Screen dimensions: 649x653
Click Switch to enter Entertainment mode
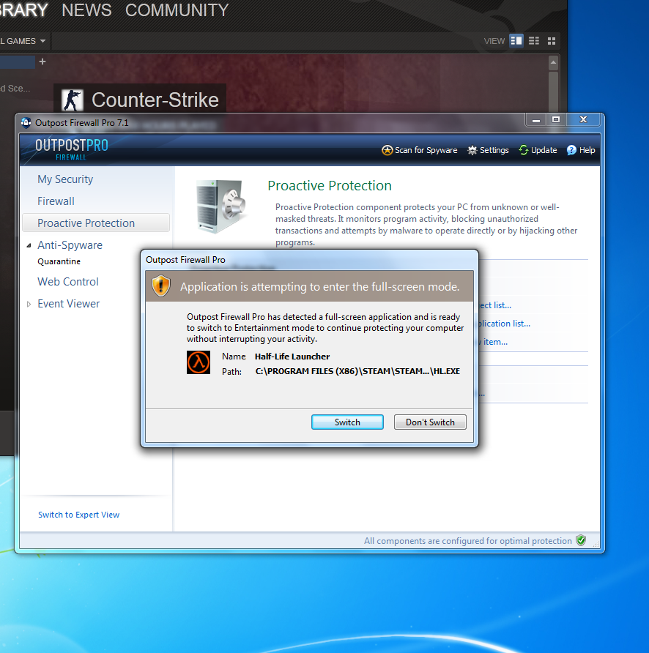point(347,422)
